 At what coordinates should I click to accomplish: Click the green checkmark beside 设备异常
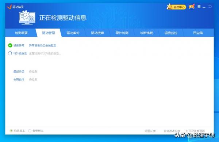point(10,45)
